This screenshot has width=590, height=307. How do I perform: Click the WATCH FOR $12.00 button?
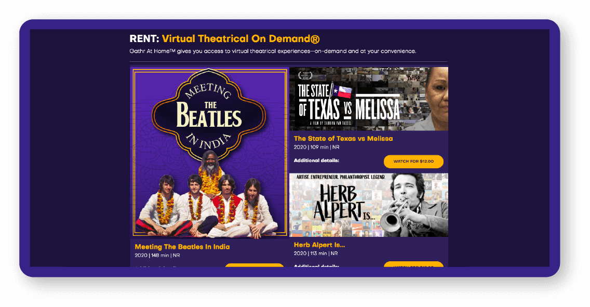pyautogui.click(x=413, y=162)
